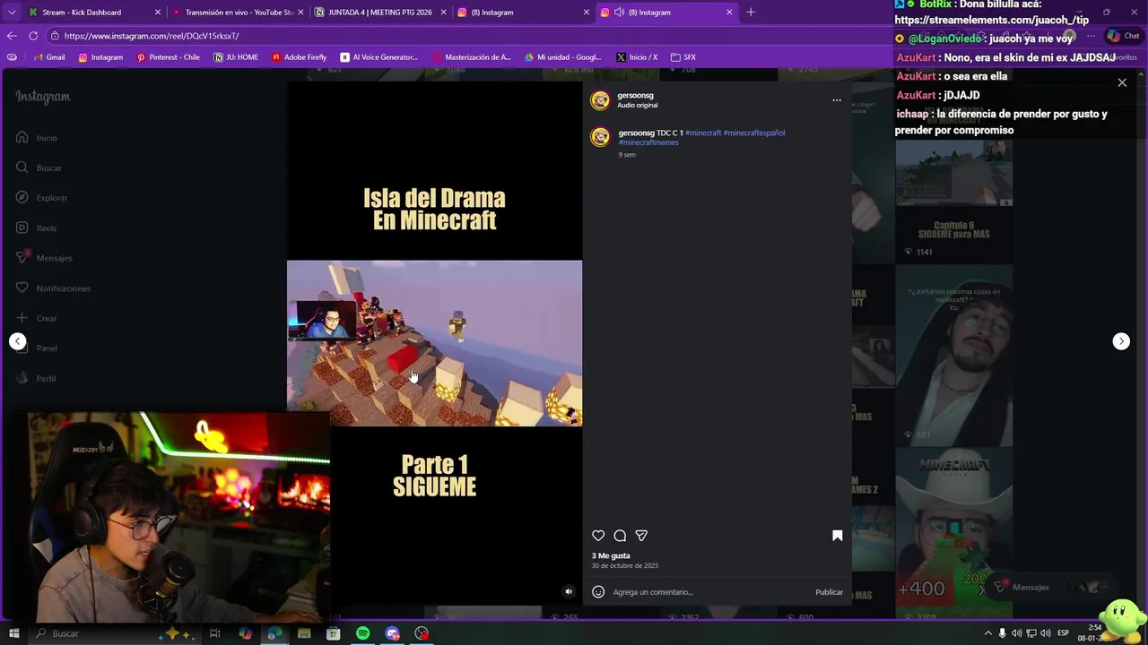Open the Windows Start menu
Viewport: 1148px width, 645px height.
point(13,633)
